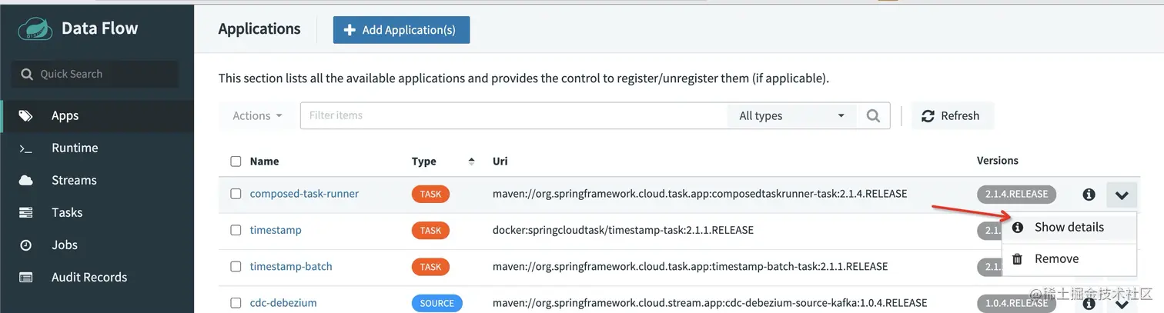Click the Add Application(s) button
Screen dimensions: 1164x313
click(401, 30)
